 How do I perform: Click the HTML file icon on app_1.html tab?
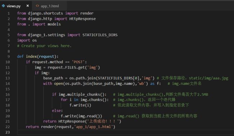coord(37,6)
